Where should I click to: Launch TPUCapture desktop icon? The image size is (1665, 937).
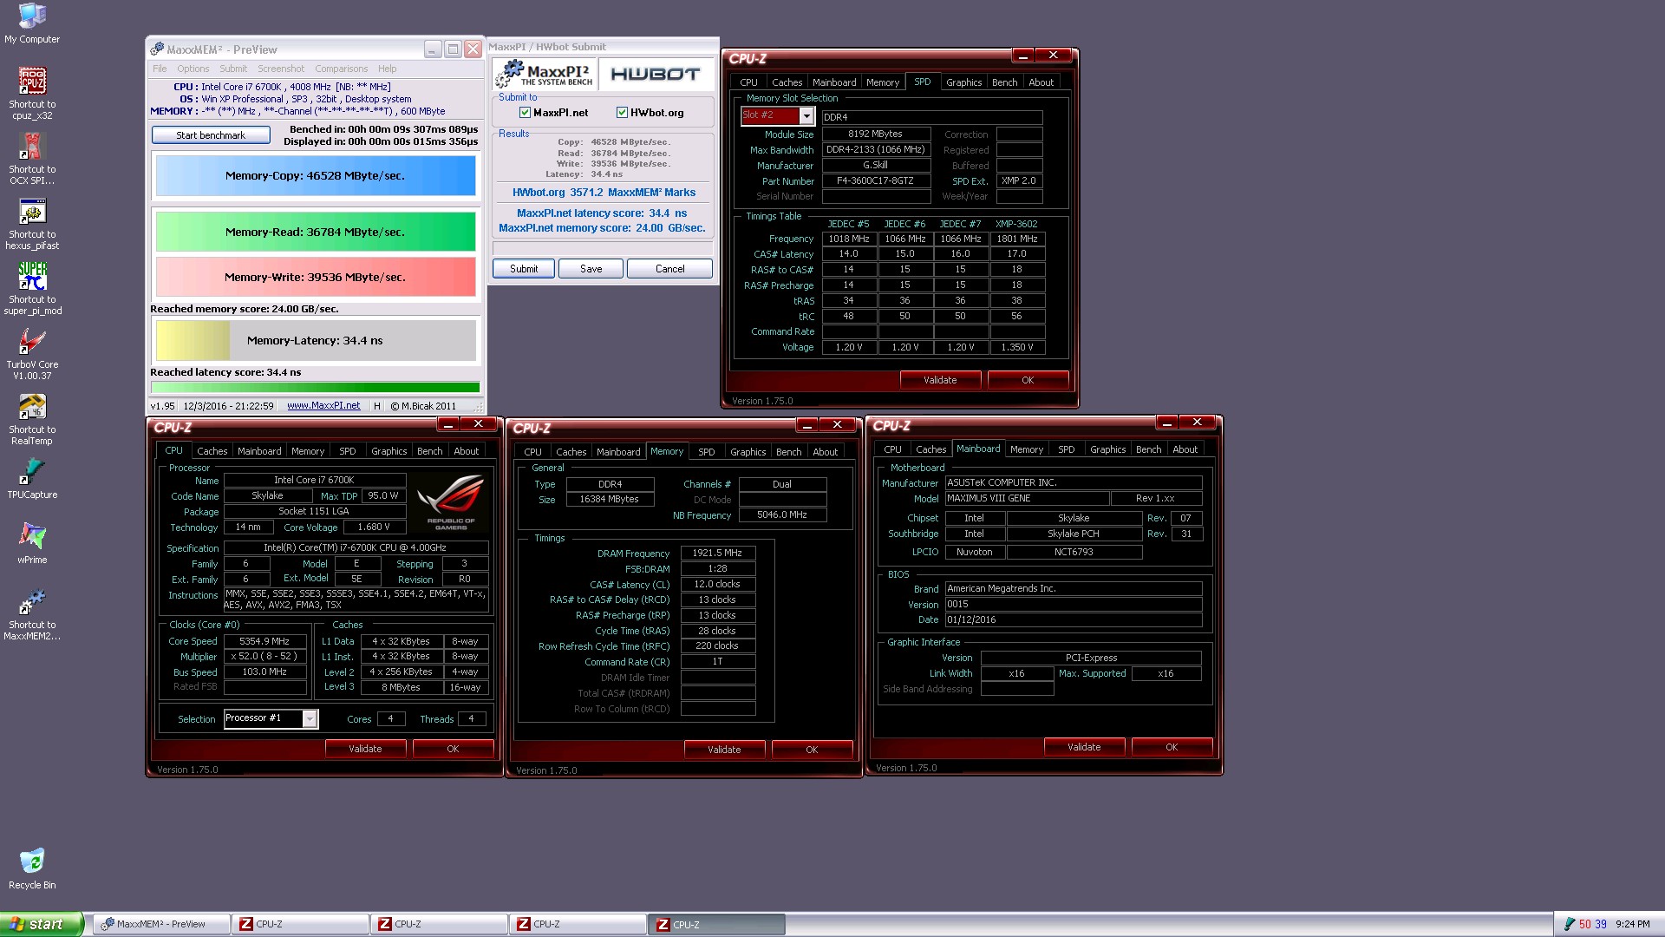pyautogui.click(x=32, y=479)
